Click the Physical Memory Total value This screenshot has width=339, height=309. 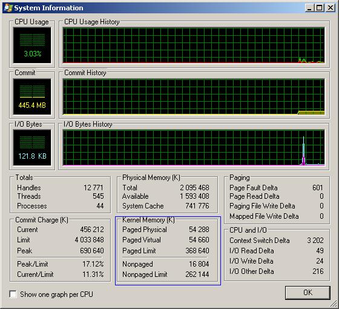coord(194,188)
